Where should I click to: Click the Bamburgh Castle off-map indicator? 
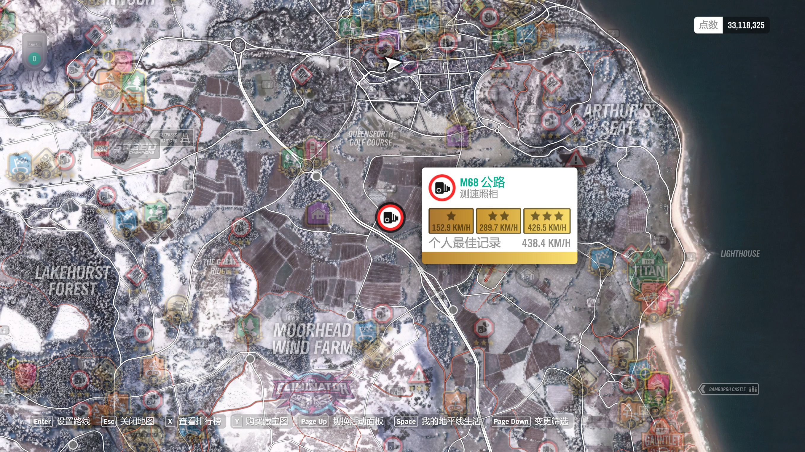(729, 389)
